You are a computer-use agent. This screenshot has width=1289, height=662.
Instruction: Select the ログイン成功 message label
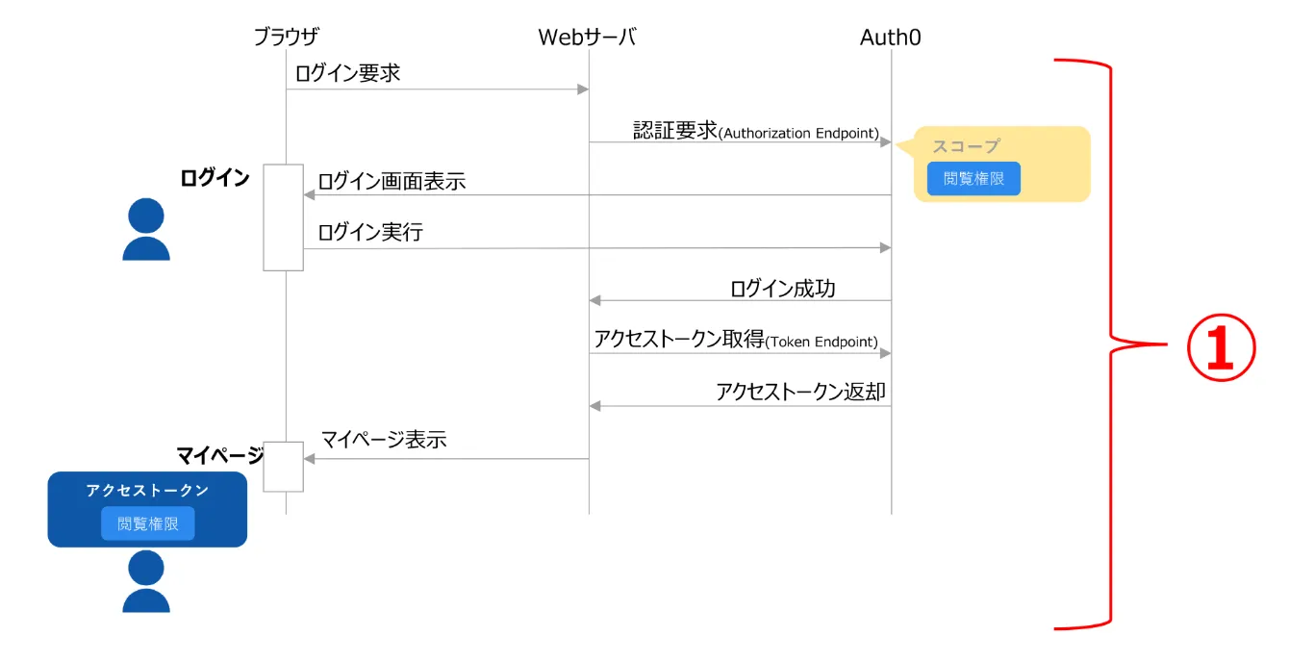tap(782, 288)
